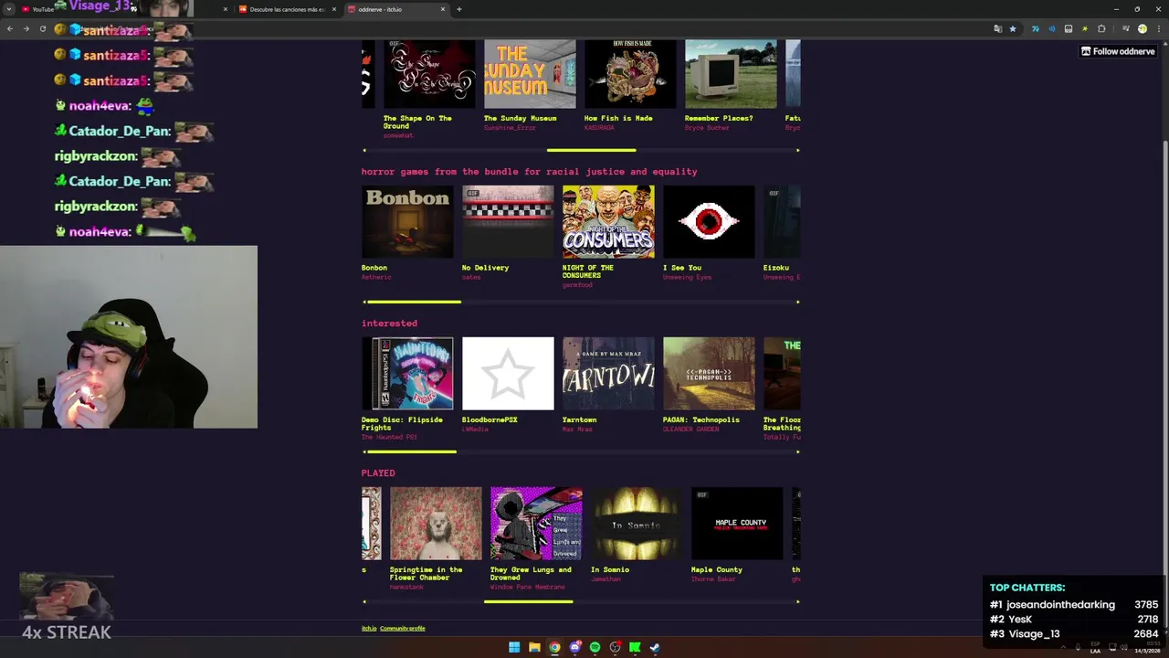Image resolution: width=1169 pixels, height=658 pixels.
Task: Open The Shape On The Ground title link
Action: click(417, 122)
